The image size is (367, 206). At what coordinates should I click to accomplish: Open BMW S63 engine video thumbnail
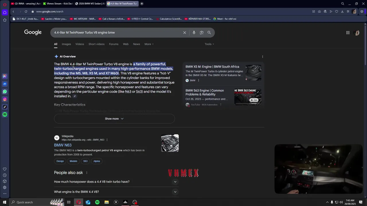(248, 97)
